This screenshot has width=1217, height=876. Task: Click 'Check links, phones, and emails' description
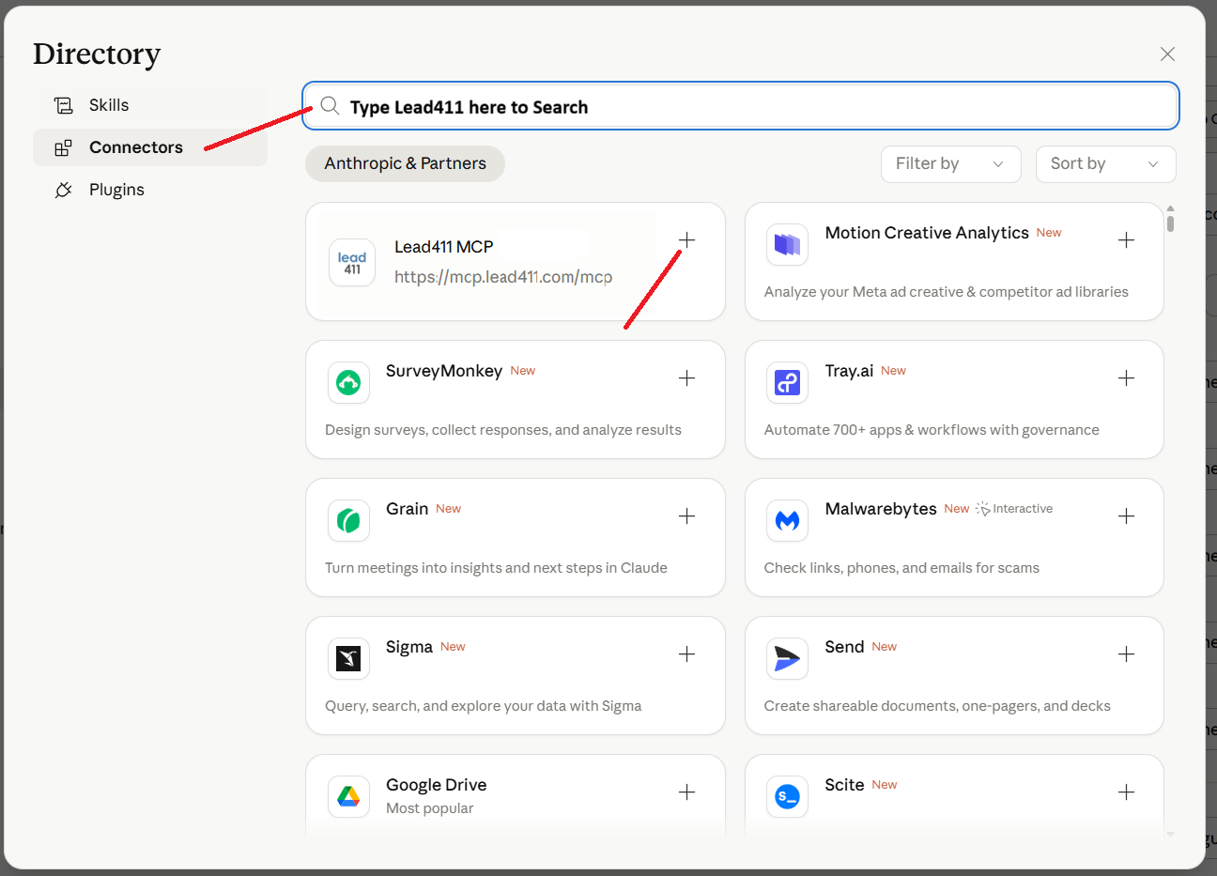point(901,568)
